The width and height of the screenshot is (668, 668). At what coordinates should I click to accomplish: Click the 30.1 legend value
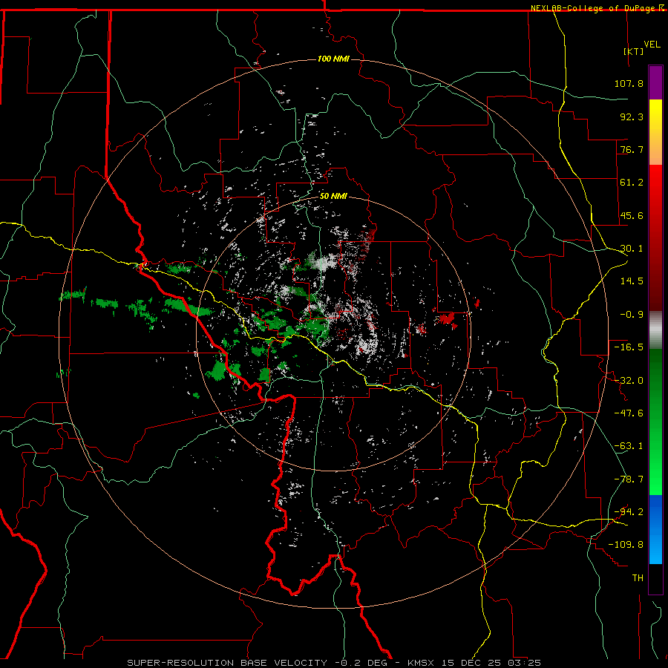click(x=632, y=249)
